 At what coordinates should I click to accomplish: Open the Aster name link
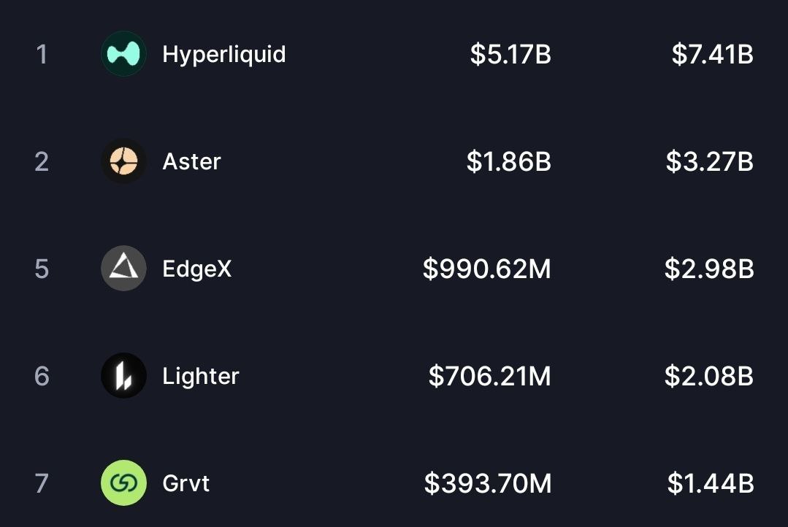pyautogui.click(x=191, y=161)
